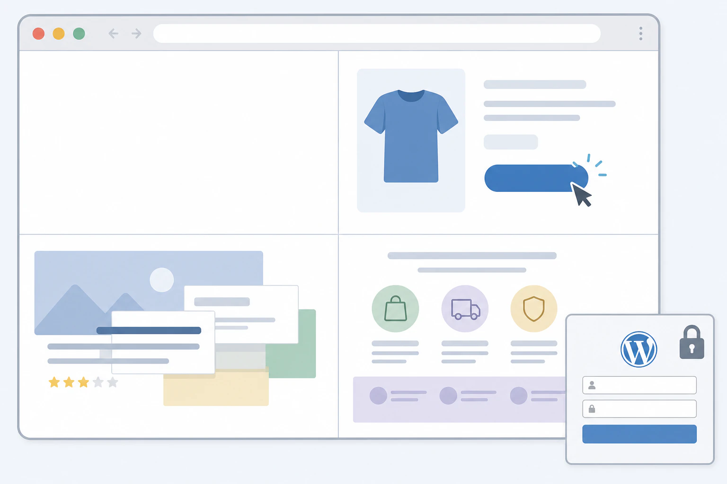Click the green window maximize dot
Image resolution: width=727 pixels, height=484 pixels.
(79, 34)
